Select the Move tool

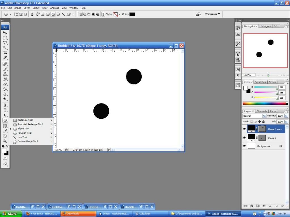click(x=5, y=33)
